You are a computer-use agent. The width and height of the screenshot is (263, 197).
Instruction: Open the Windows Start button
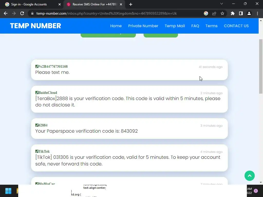pyautogui.click(x=8, y=191)
